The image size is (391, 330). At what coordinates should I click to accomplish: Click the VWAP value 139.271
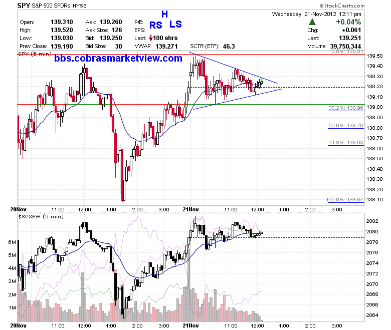pos(166,47)
